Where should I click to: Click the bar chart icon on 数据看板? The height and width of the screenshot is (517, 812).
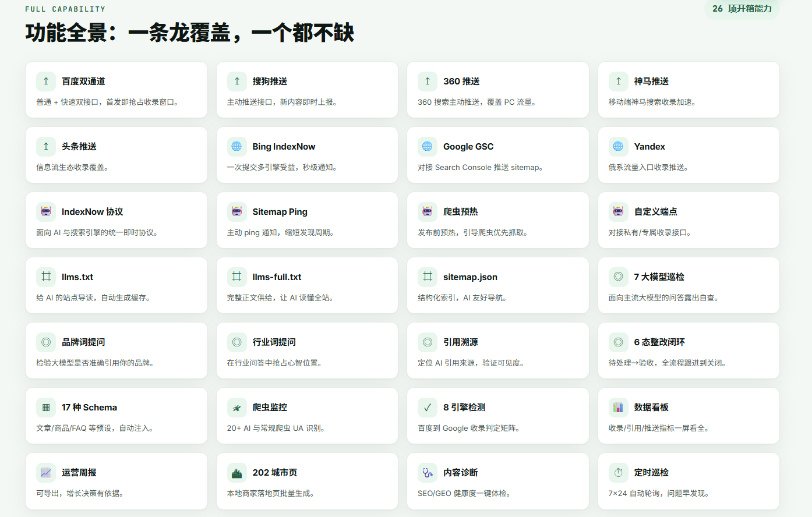[x=618, y=408]
